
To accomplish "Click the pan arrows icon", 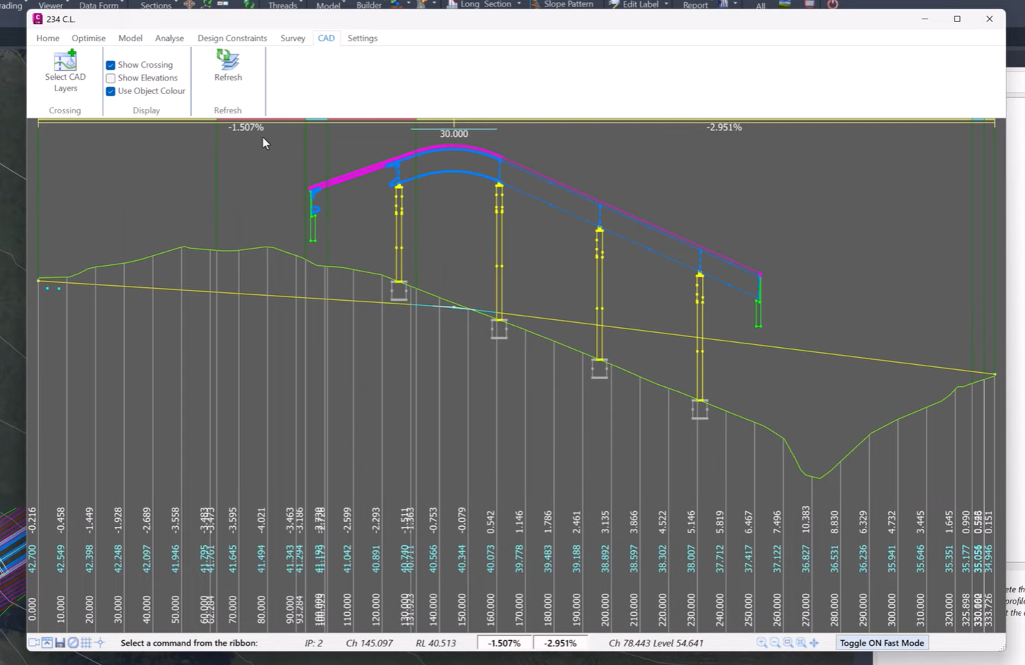I will click(x=814, y=643).
